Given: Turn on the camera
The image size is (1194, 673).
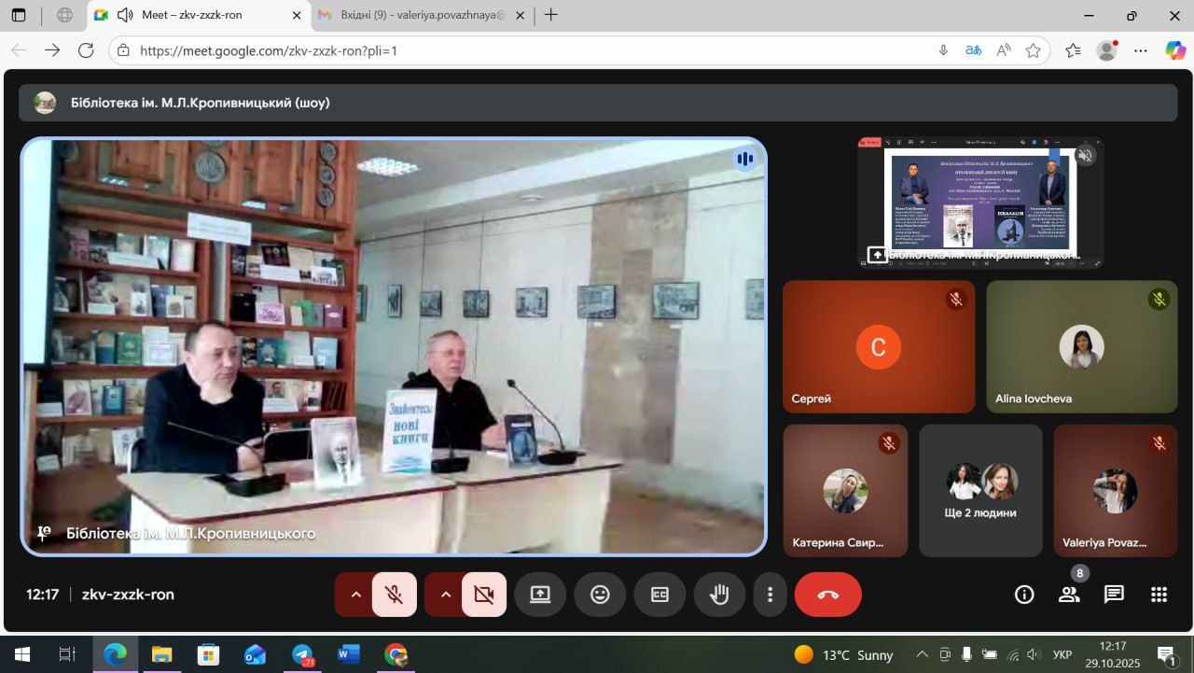Looking at the screenshot, I should [483, 595].
